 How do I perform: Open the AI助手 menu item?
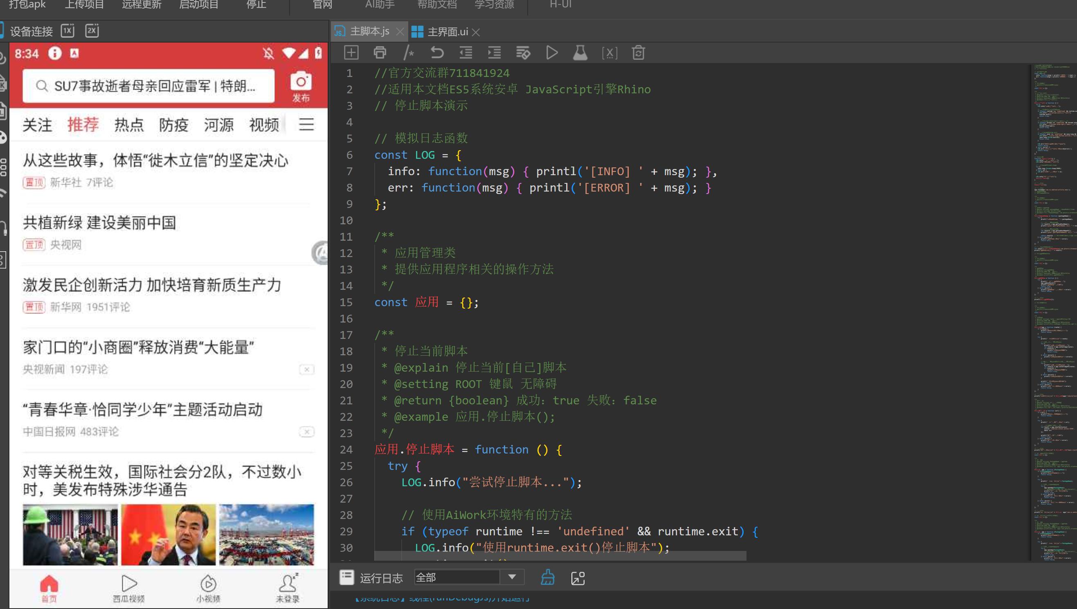pyautogui.click(x=380, y=5)
